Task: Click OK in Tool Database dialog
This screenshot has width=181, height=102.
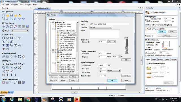Action: click(x=112, y=80)
